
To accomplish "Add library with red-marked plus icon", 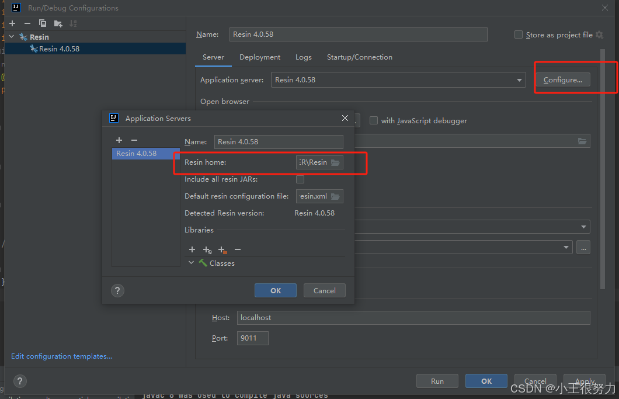I will pos(222,249).
